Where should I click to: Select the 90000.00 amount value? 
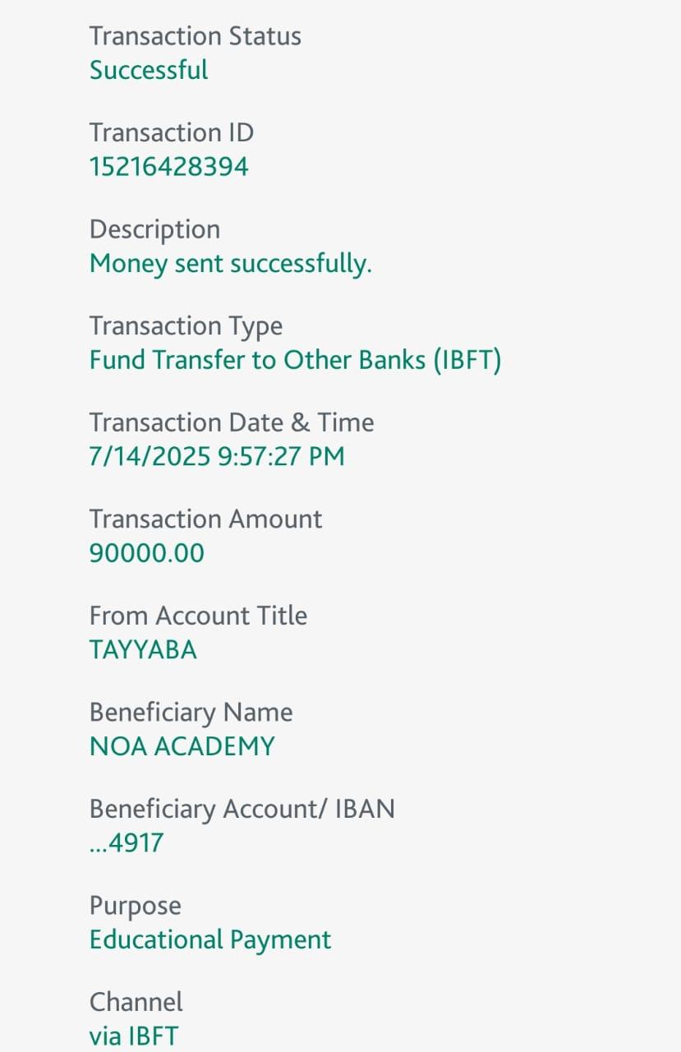point(146,553)
